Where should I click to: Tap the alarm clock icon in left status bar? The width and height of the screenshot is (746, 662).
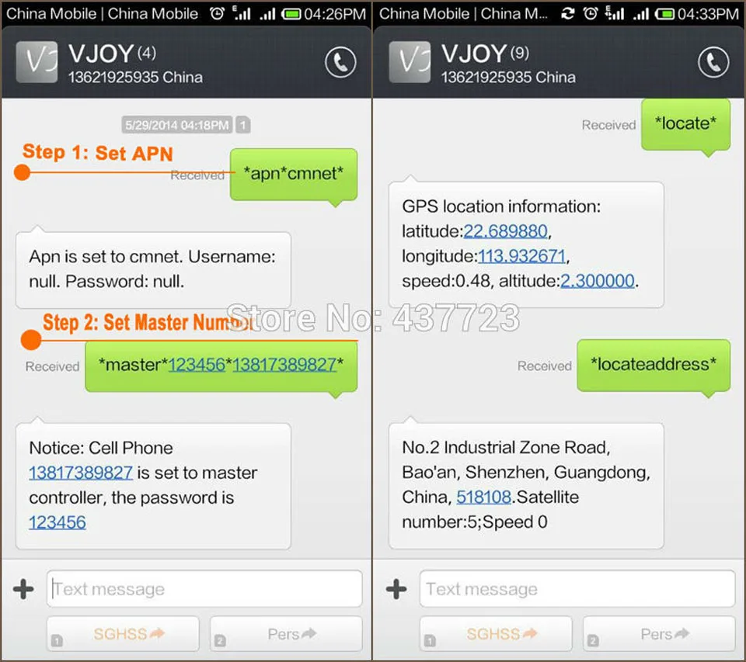click(x=217, y=13)
